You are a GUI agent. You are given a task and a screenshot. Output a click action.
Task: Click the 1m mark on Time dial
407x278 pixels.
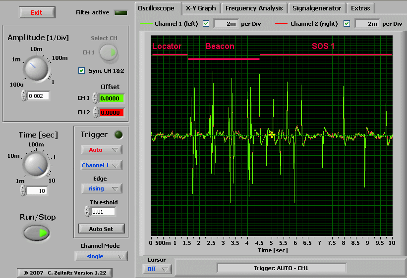click(x=20, y=181)
